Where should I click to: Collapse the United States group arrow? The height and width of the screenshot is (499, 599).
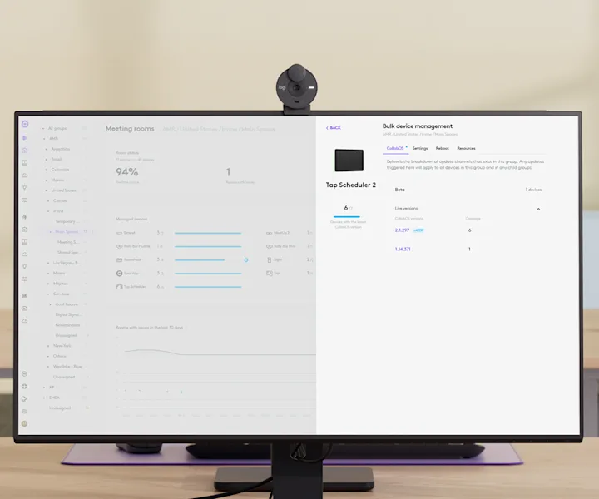pos(47,190)
